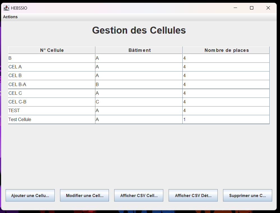The height and width of the screenshot is (213, 280).
Task: Select building C cell of CEL C-B
Action: [x=98, y=102]
